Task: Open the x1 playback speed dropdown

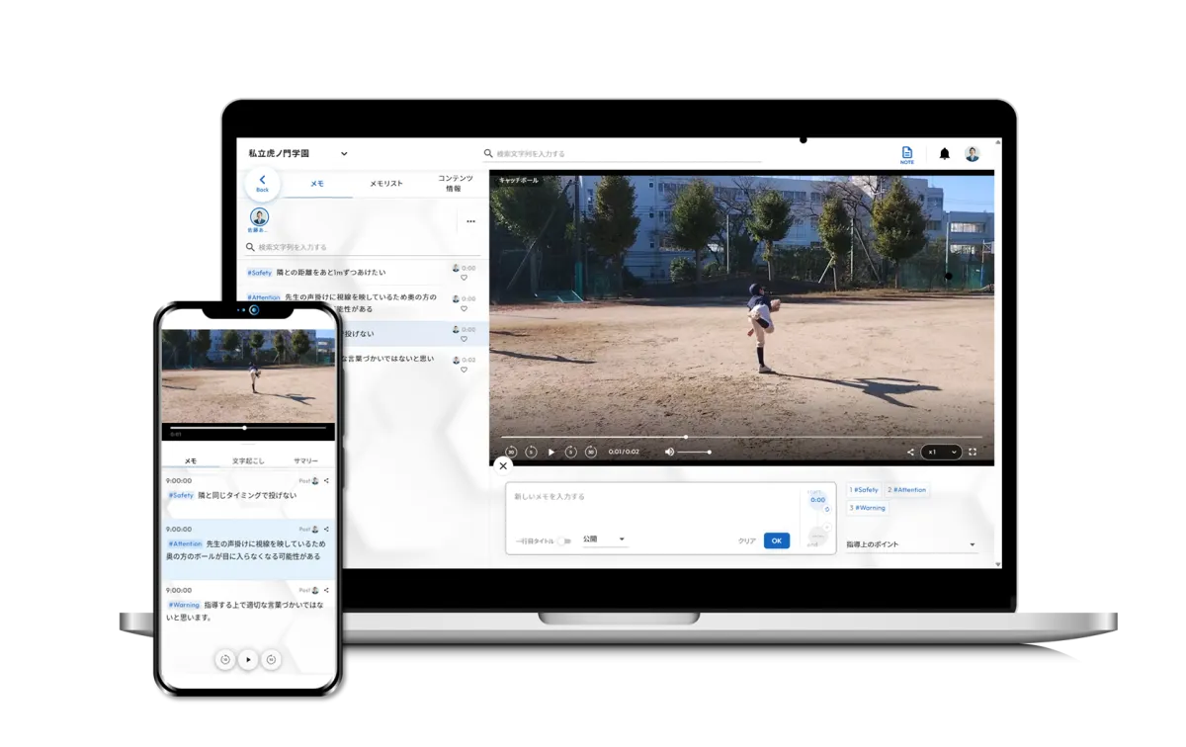Action: tap(941, 452)
